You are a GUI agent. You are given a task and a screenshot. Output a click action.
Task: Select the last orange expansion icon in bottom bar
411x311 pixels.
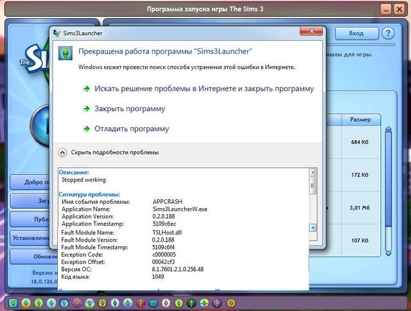coord(231,303)
